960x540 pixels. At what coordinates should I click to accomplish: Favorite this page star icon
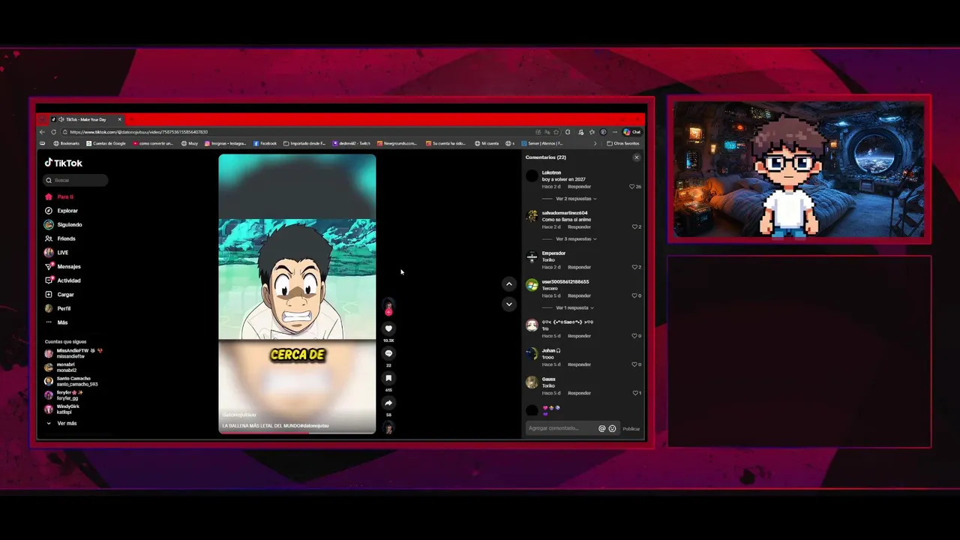pos(557,132)
